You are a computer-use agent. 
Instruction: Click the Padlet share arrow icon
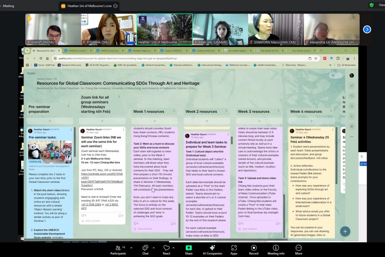click(x=352, y=86)
